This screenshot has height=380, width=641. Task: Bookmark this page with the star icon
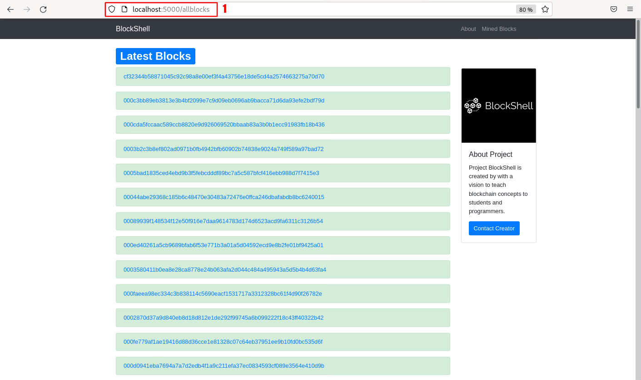pos(545,9)
